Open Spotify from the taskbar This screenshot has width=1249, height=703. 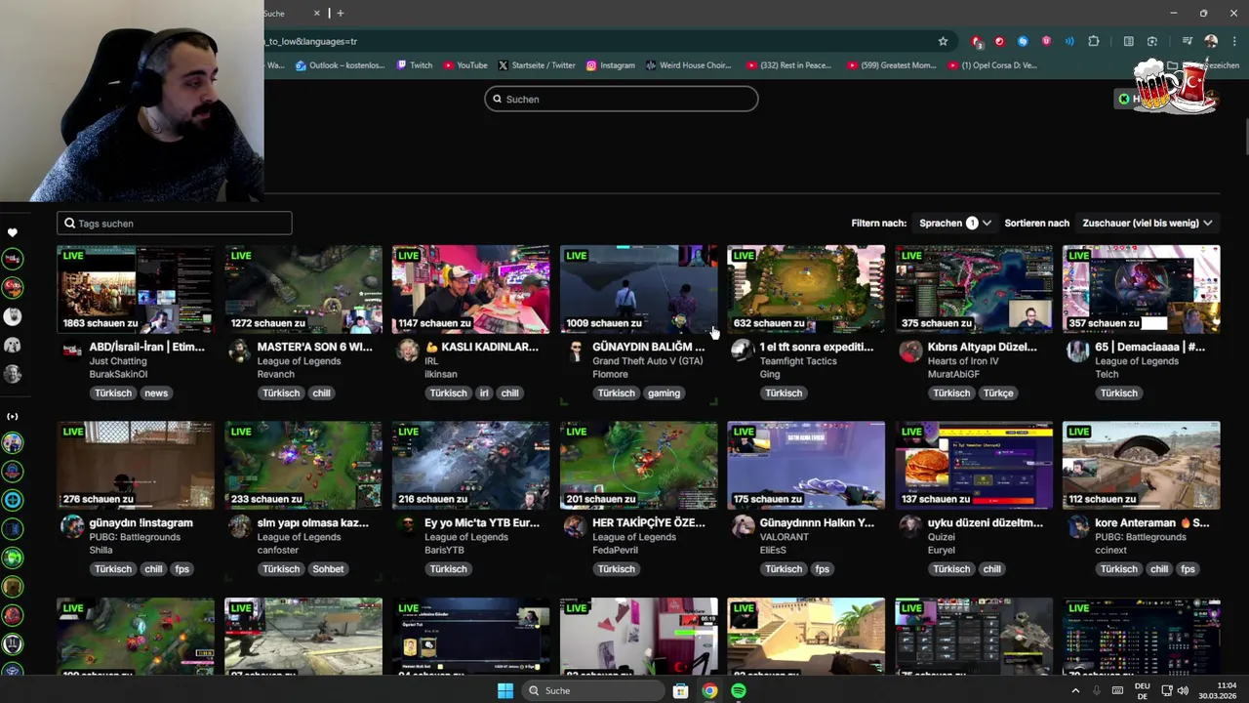point(739,690)
